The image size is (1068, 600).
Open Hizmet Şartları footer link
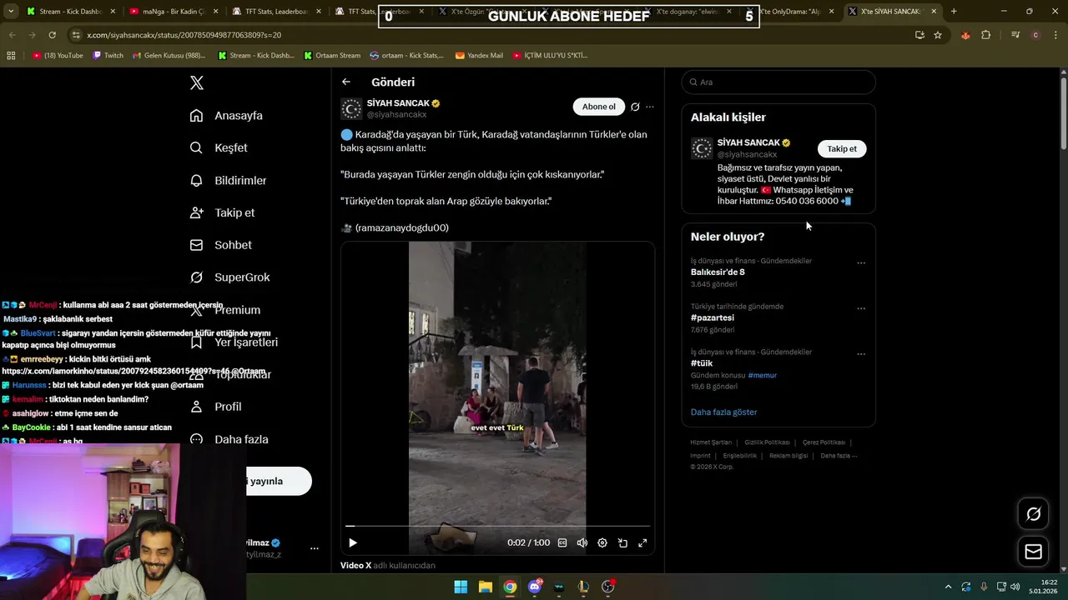point(711,442)
